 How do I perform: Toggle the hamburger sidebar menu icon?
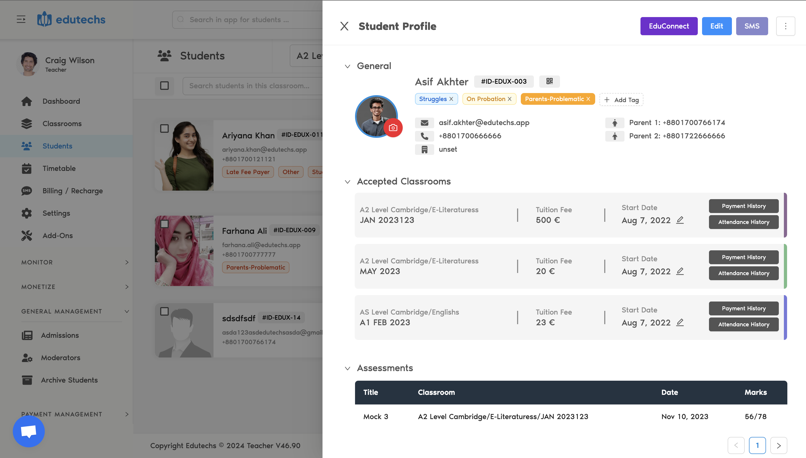tap(21, 19)
